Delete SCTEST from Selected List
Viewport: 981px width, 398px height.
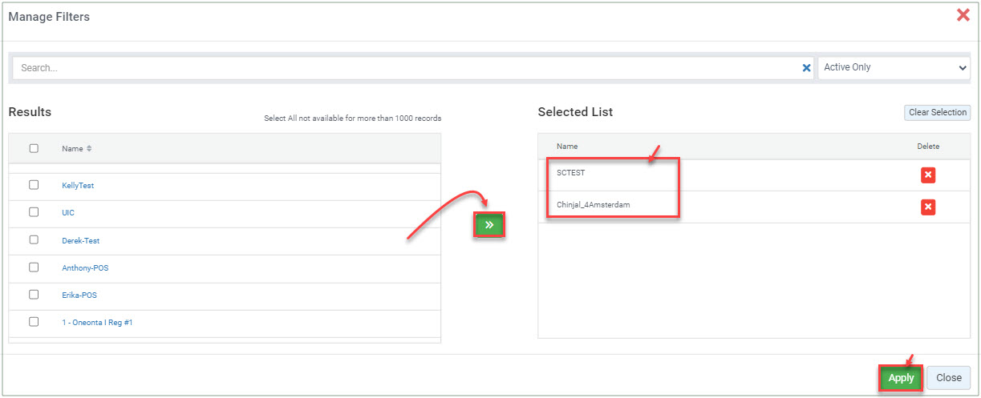click(x=928, y=175)
